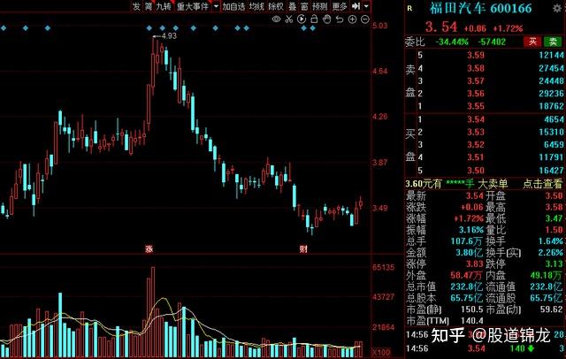The width and height of the screenshot is (566, 359).
Task: Undo with the curved arrow icon
Action: pyautogui.click(x=340, y=19)
